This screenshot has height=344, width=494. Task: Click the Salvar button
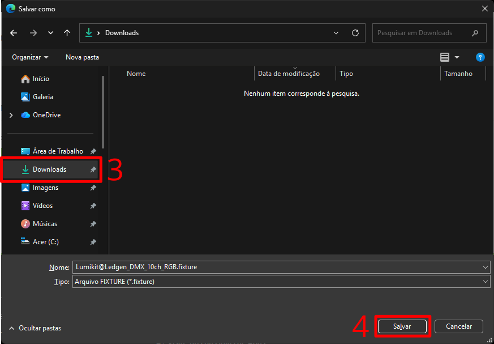pos(402,326)
